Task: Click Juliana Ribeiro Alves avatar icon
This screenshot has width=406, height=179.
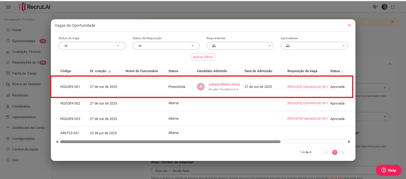Action: (x=201, y=87)
